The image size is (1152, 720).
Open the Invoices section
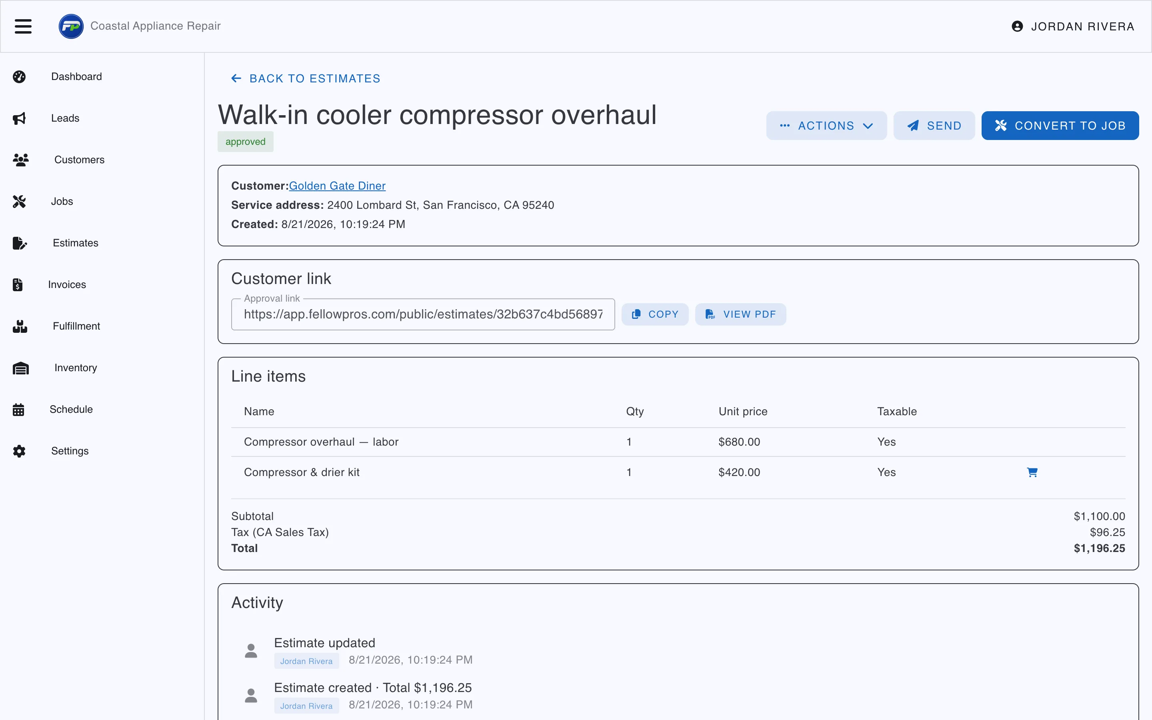pyautogui.click(x=102, y=285)
